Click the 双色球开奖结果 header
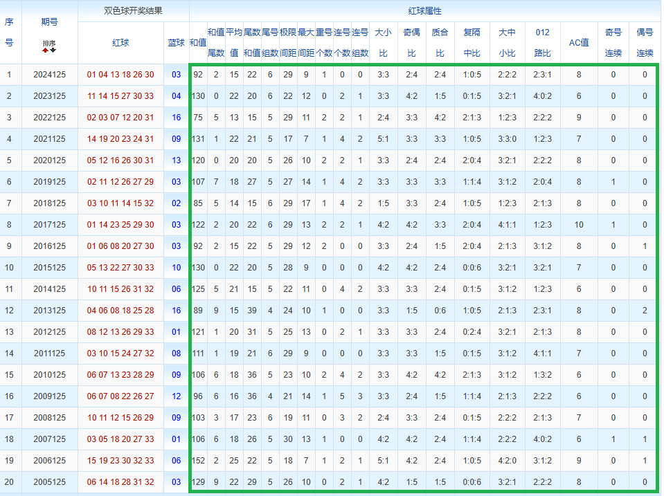The height and width of the screenshot is (496, 664). point(133,11)
